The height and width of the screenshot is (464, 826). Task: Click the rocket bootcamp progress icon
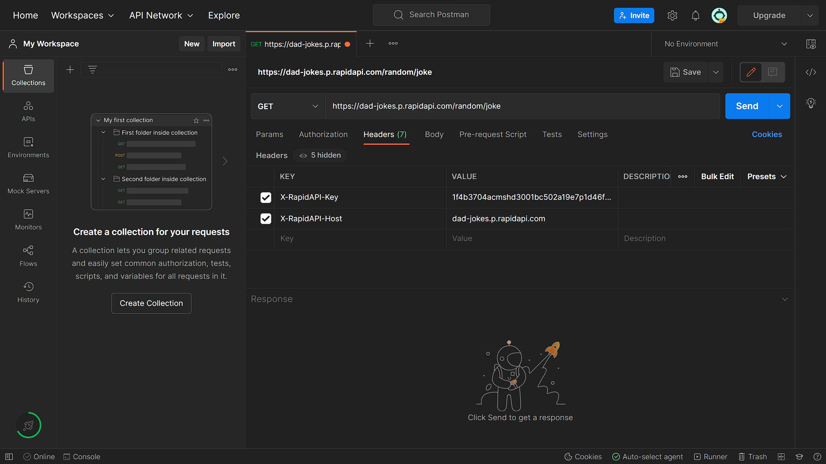(x=28, y=425)
